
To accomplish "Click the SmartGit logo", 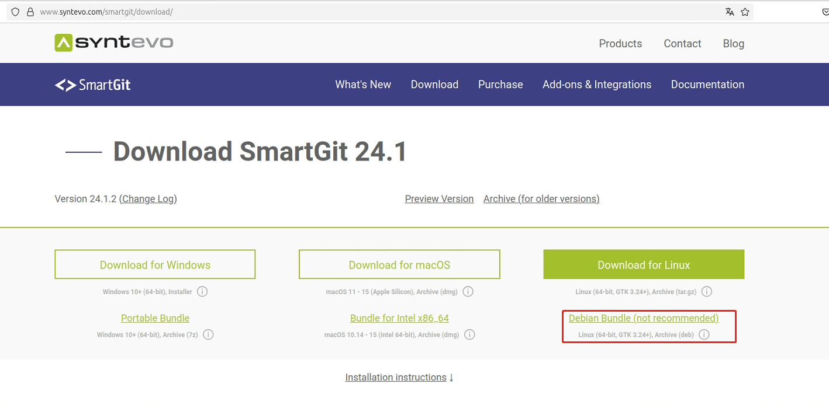I will pyautogui.click(x=93, y=85).
